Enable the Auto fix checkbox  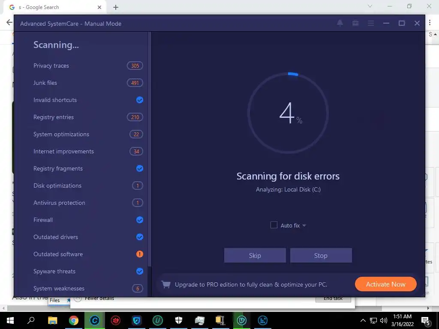click(274, 225)
